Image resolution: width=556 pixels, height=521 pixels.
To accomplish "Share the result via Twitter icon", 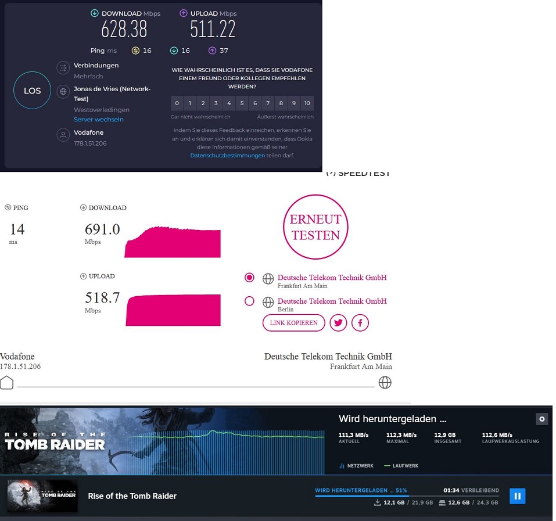I will pos(338,323).
